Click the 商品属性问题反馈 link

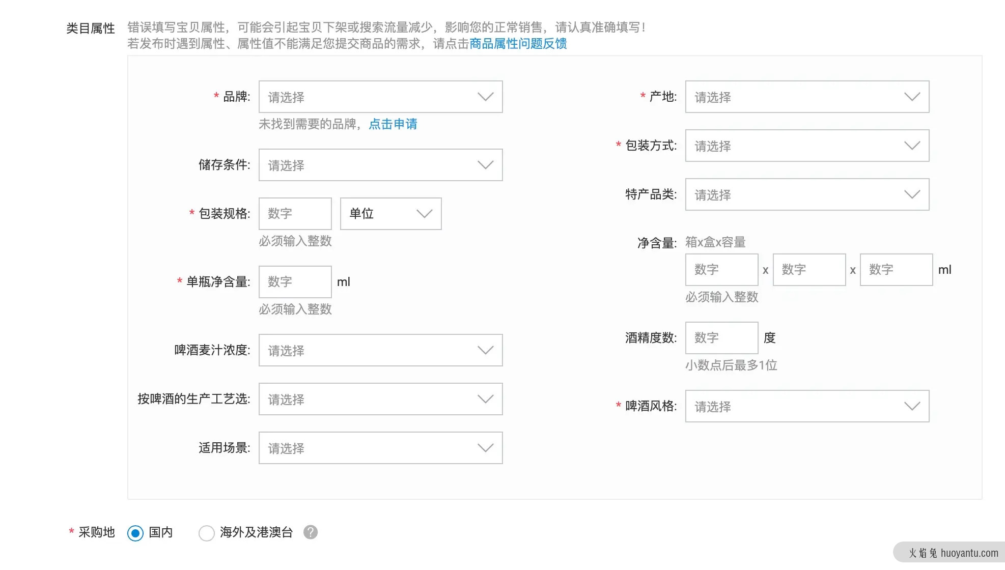518,44
